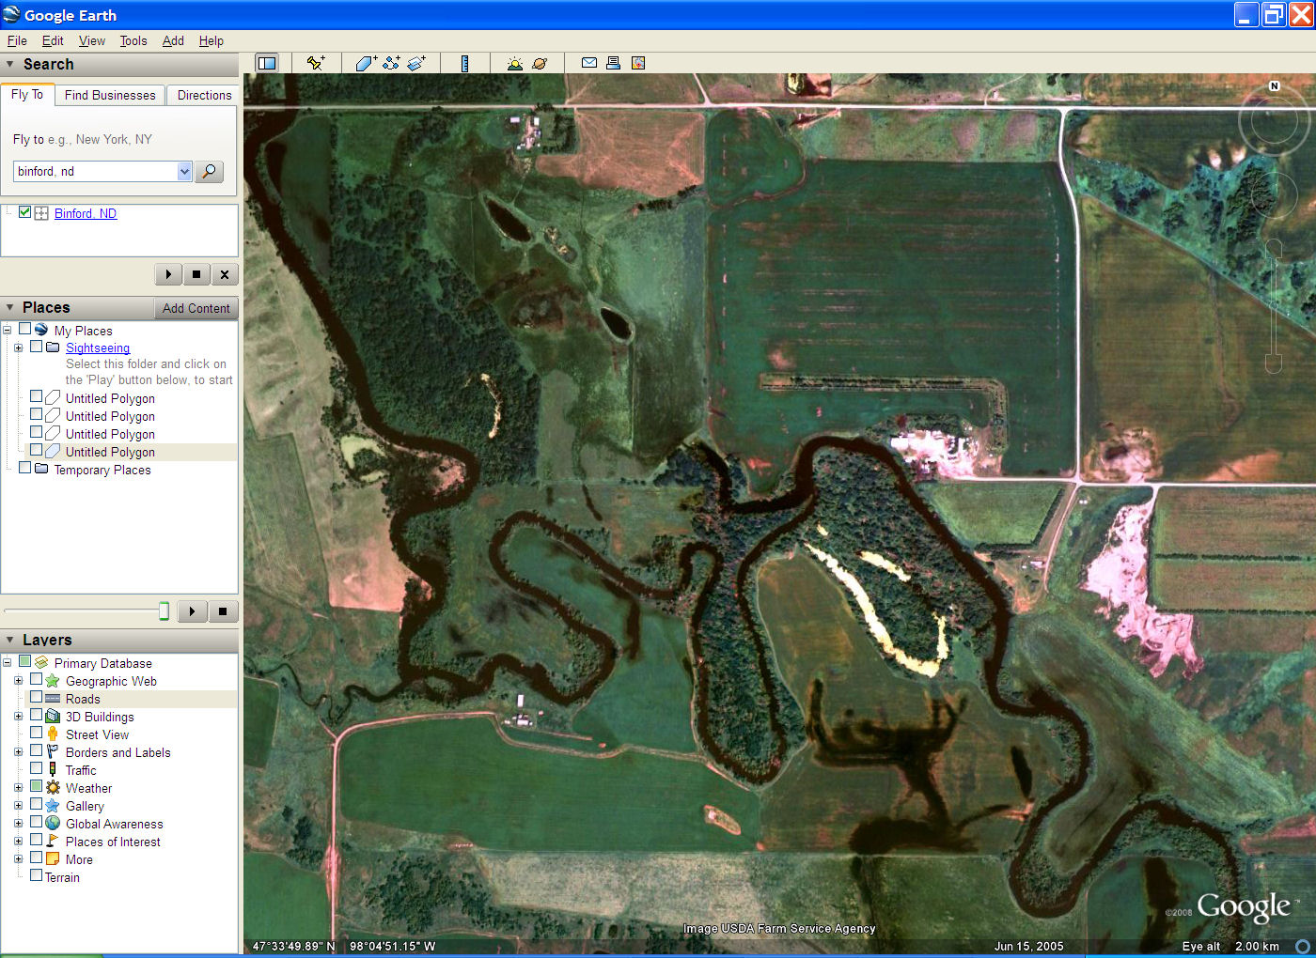Select the Add Image Overlay tool
The width and height of the screenshot is (1316, 958).
(x=416, y=63)
